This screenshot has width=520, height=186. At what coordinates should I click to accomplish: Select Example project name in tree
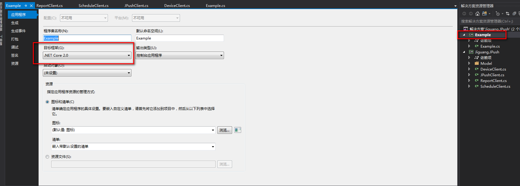pyautogui.click(x=483, y=35)
